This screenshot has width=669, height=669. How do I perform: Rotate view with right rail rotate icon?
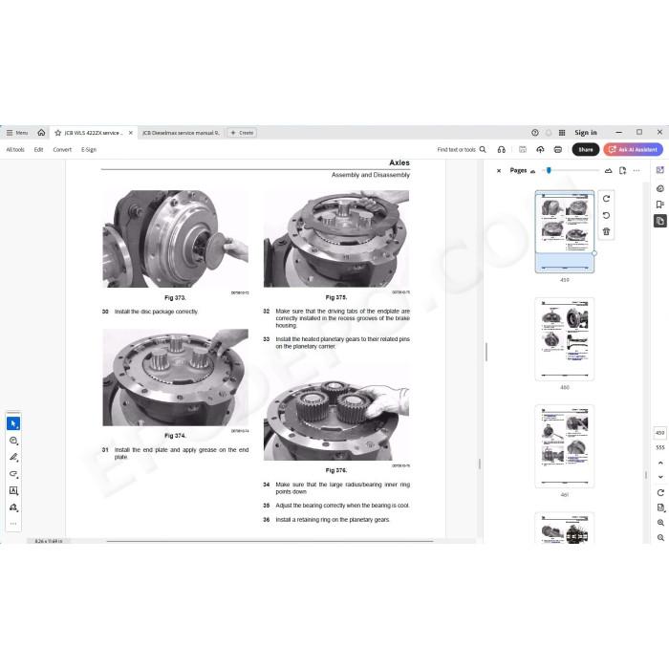pos(660,493)
